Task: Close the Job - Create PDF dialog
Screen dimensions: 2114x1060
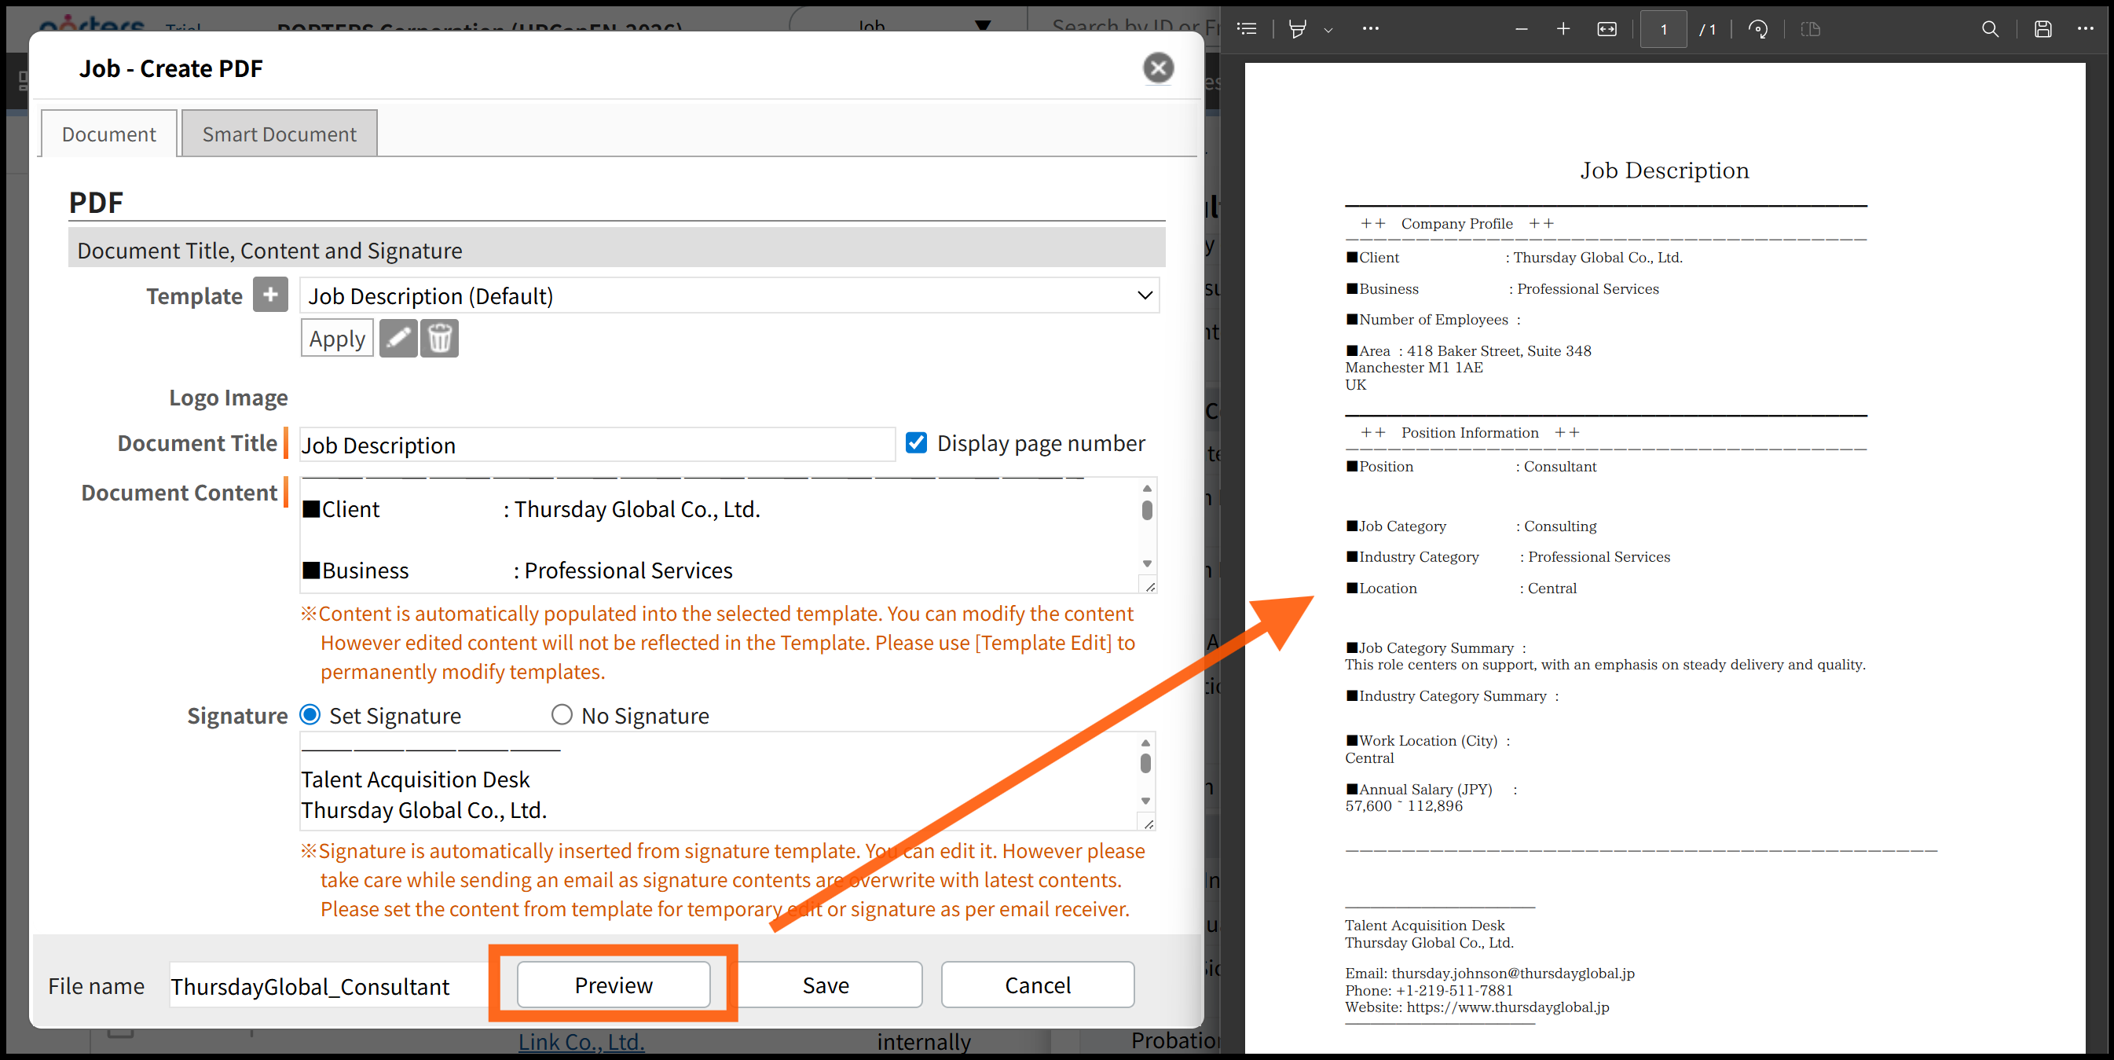Action: 1158,68
